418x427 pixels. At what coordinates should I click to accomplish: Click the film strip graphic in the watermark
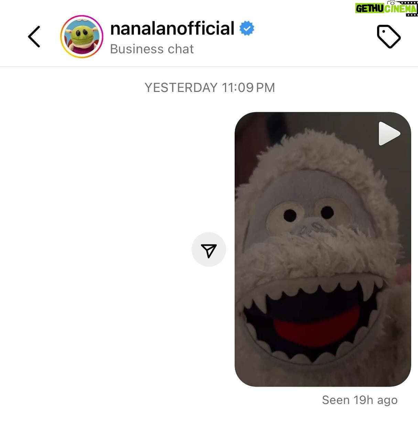408,8
